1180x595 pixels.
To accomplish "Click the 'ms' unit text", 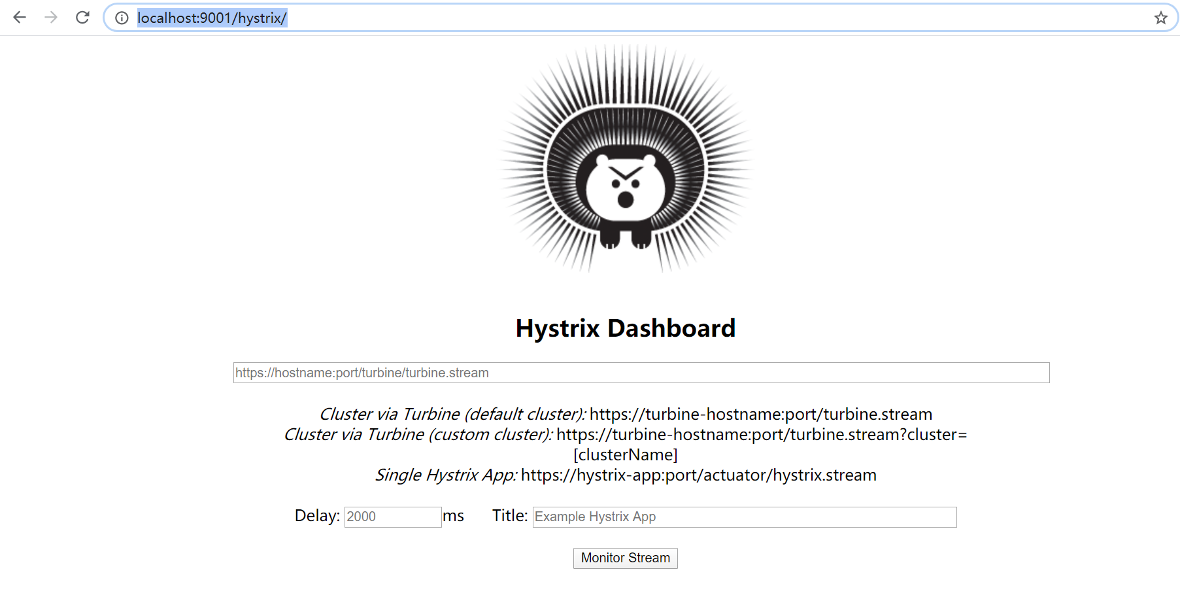I will coord(453,516).
